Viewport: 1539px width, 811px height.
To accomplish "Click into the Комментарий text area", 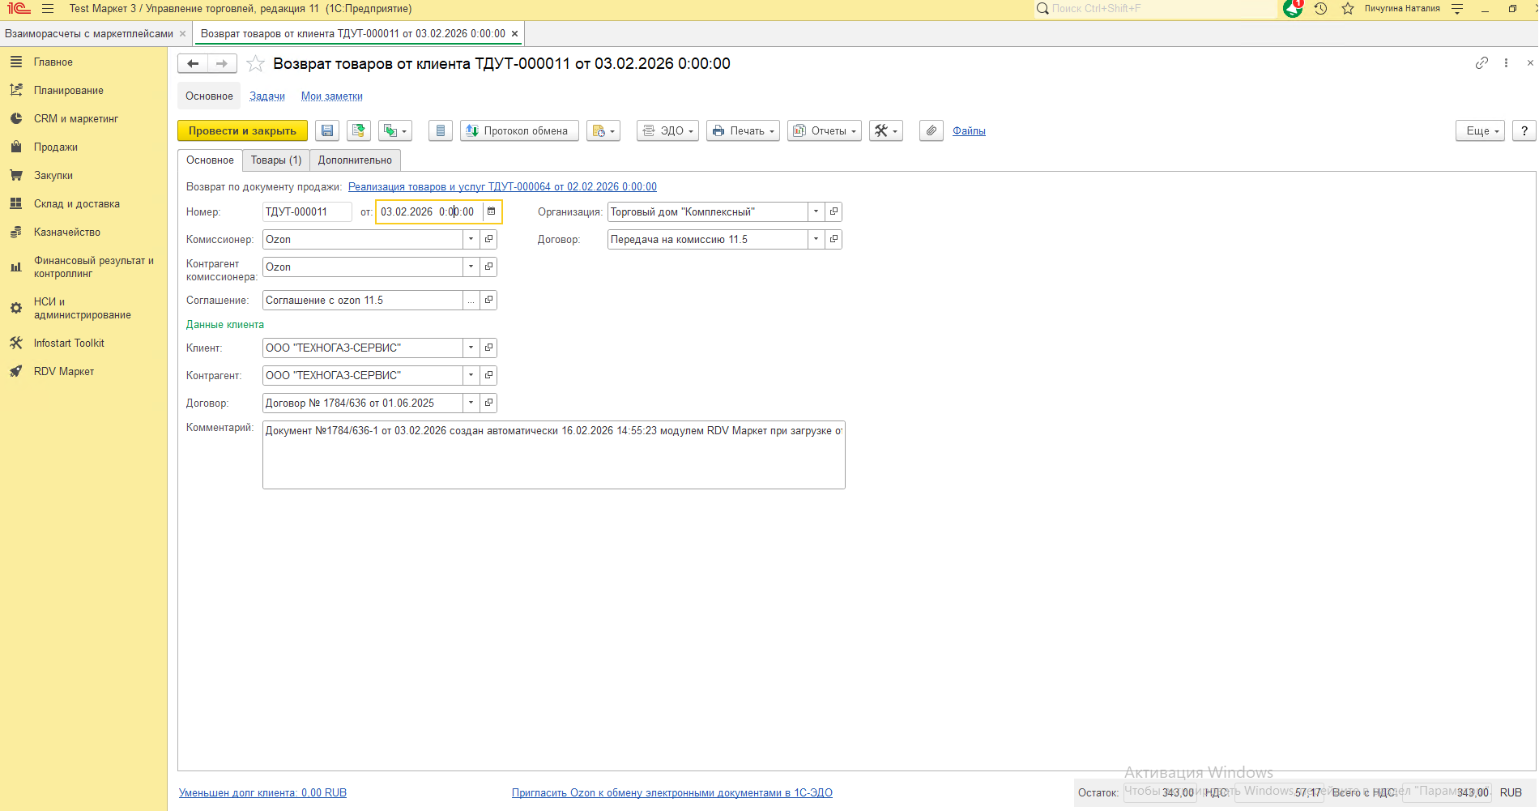I will pyautogui.click(x=554, y=455).
